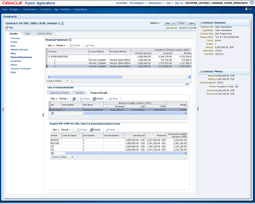The image size is (255, 204).
Task: Collapse the FS/SPL/0801/EUR tree row
Action: [x=49, y=57]
